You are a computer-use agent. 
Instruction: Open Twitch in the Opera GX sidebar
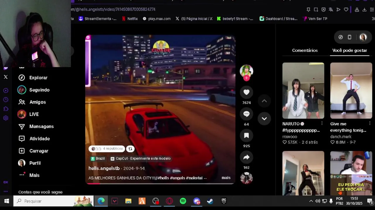coord(6,68)
